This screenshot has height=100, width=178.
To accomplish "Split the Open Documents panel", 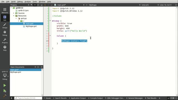I will (x=38, y=67).
